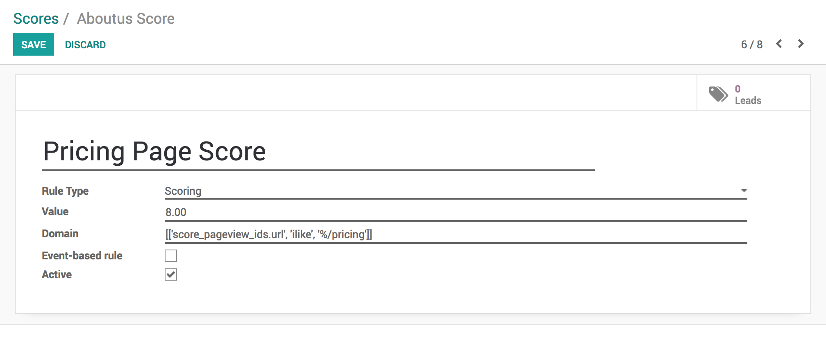
Task: Click the Domain filter input field
Action: (456, 234)
